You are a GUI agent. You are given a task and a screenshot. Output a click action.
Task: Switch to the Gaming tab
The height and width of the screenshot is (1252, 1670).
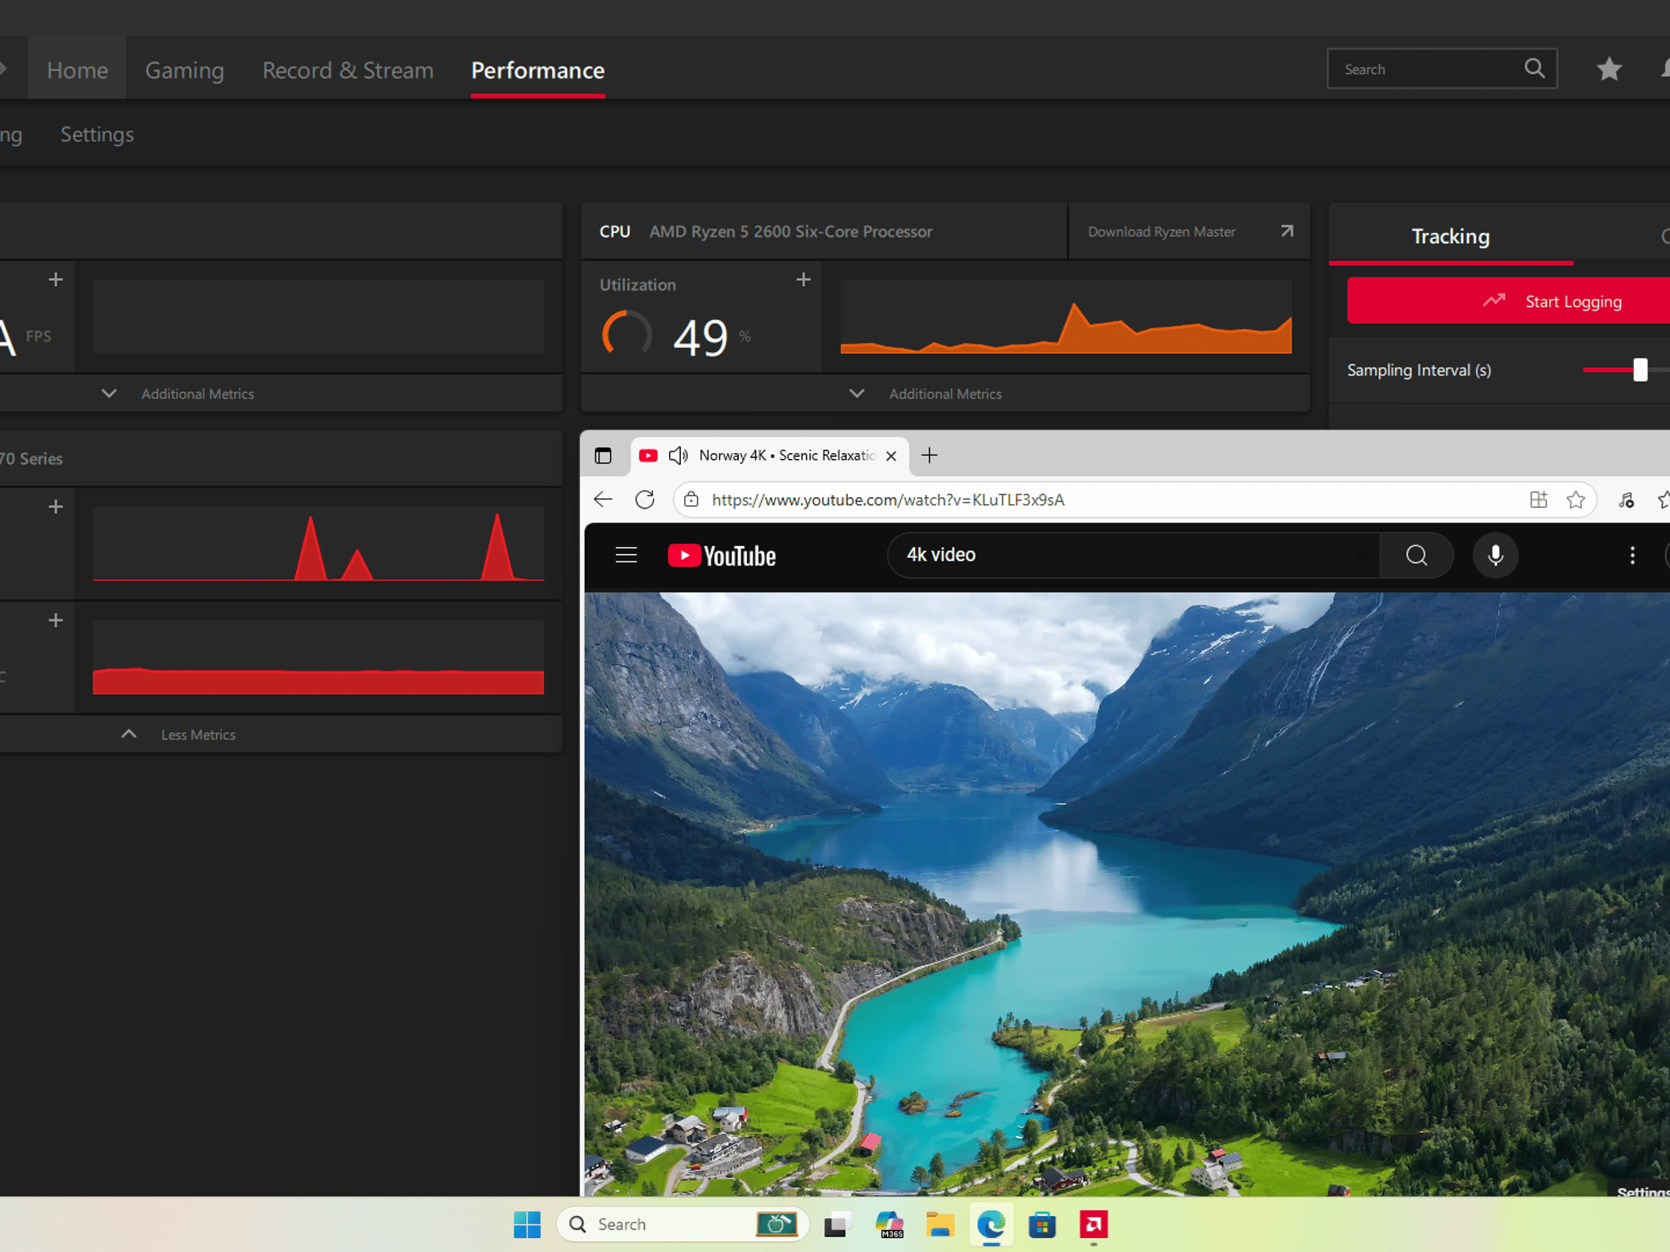coord(184,70)
